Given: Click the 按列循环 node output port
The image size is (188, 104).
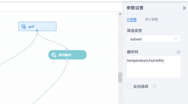Looking at the screenshot, I should [67, 59].
